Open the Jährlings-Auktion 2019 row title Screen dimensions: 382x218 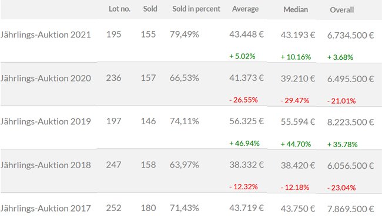[x=46, y=121]
